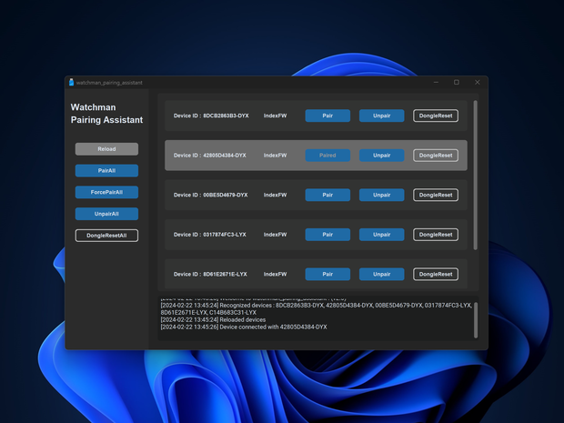Click DongleReset for device 8DCB2863B3-DYX
This screenshot has width=564, height=423.
coord(436,116)
